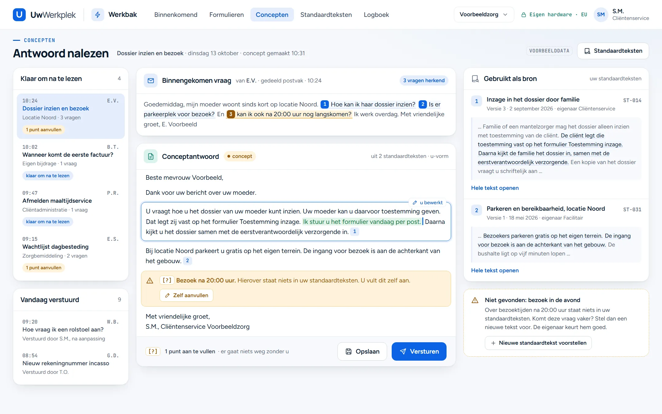The height and width of the screenshot is (414, 662).
Task: Click the envelope icon beside Binnengekomen vraag
Action: coord(150,81)
